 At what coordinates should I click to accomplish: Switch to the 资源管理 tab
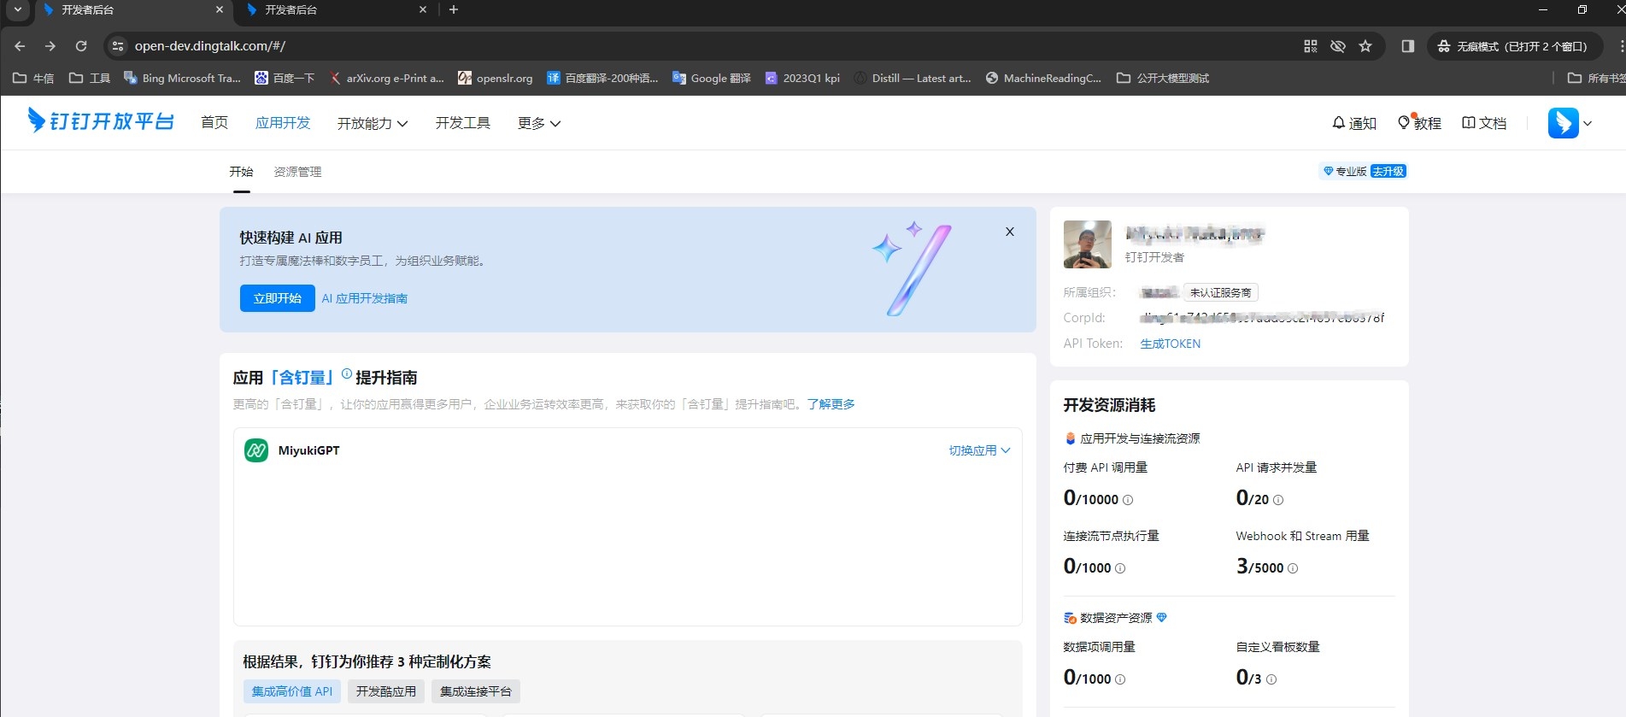point(297,172)
